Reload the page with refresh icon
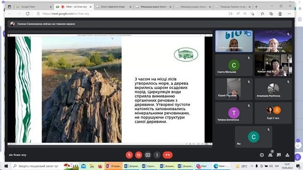This screenshot has height=170, width=303. (x=28, y=14)
